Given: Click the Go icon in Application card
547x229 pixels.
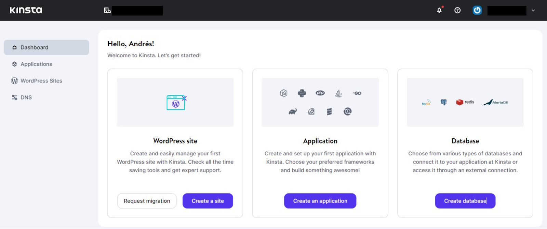Looking at the screenshot, I should pyautogui.click(x=357, y=93).
